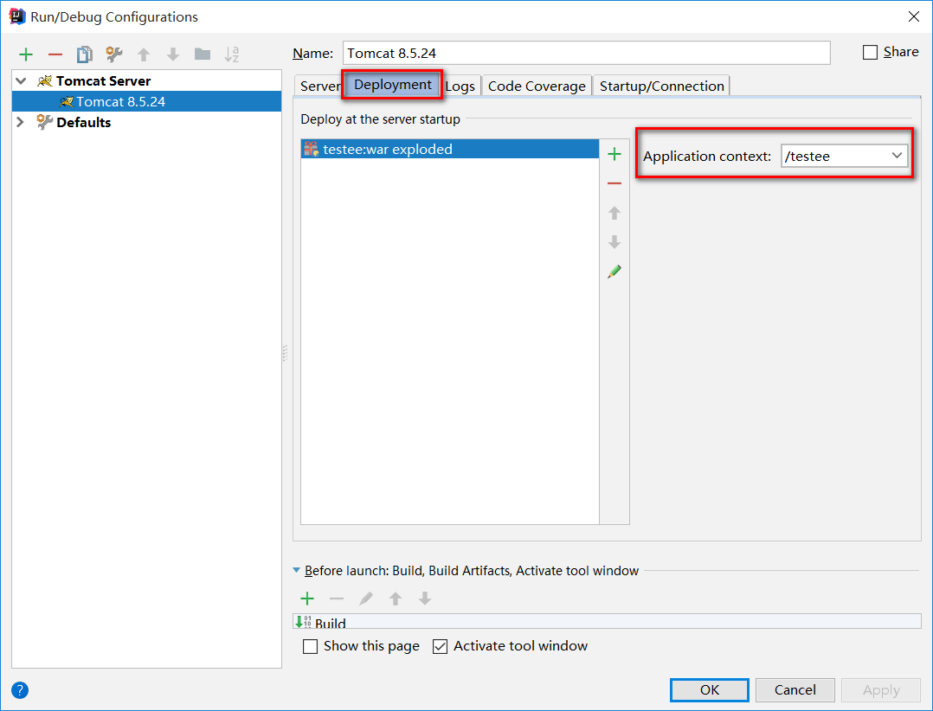
Task: Click the Tomcat Server tree label
Action: pos(103,80)
